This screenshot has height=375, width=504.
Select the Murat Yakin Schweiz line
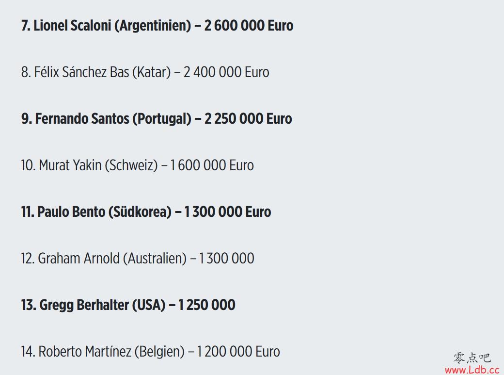coord(137,165)
